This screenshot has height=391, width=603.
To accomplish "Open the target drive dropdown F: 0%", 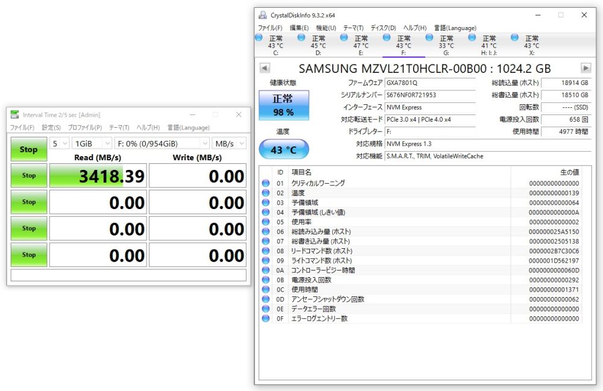I will (162, 143).
